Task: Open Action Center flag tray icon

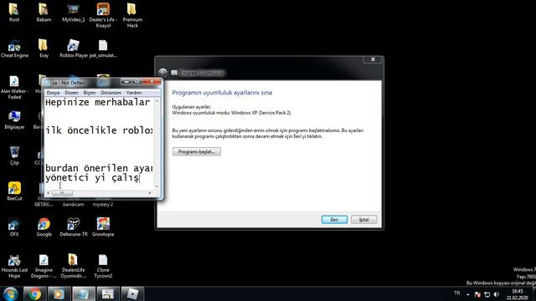Action: point(477,294)
